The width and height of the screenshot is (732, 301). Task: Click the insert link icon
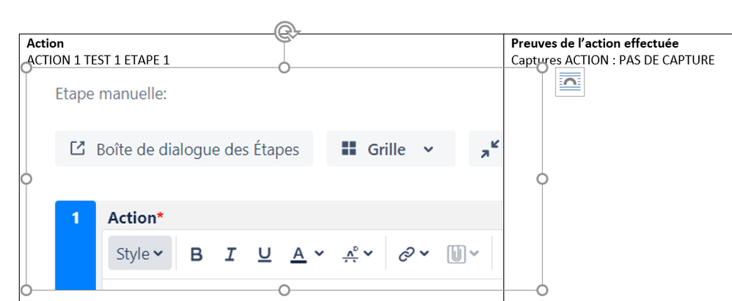tap(406, 254)
